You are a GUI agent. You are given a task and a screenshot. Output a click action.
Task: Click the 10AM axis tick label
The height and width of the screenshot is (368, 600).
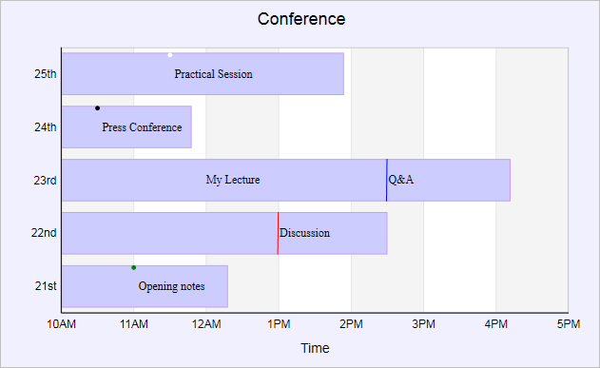(x=61, y=324)
